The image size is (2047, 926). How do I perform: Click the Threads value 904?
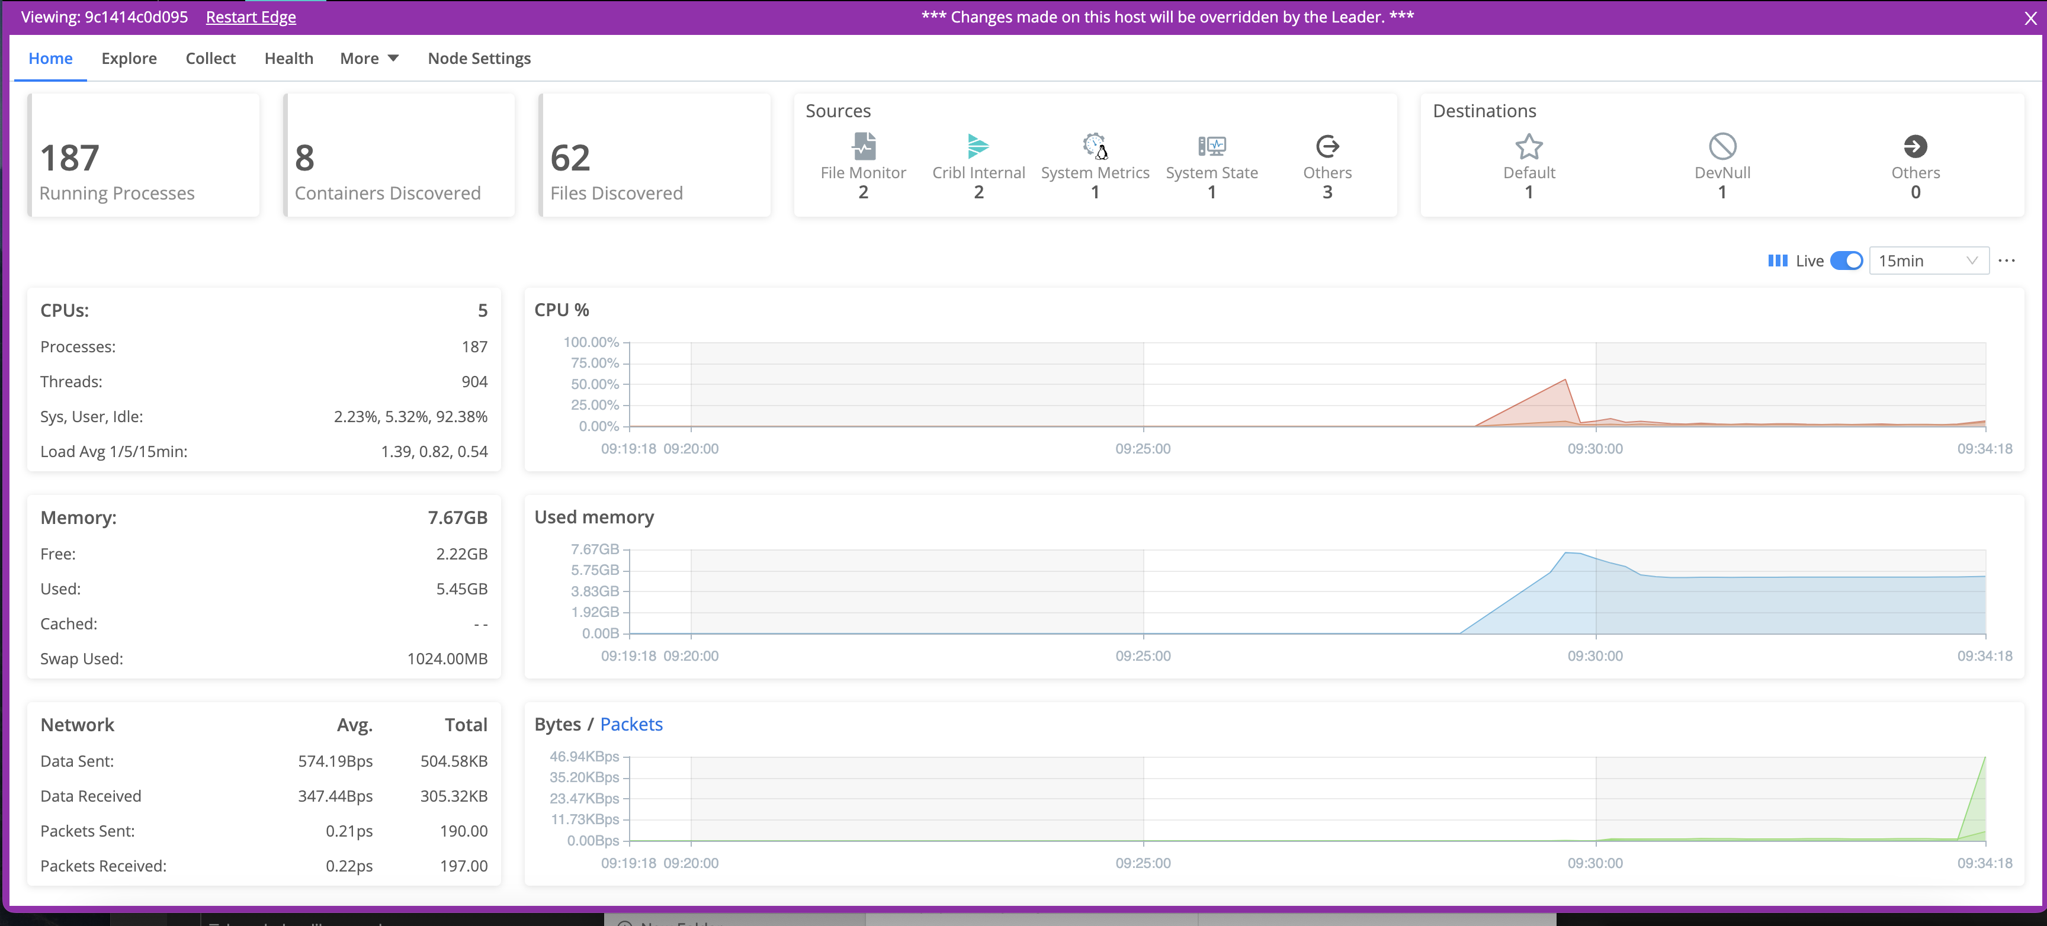pos(474,381)
